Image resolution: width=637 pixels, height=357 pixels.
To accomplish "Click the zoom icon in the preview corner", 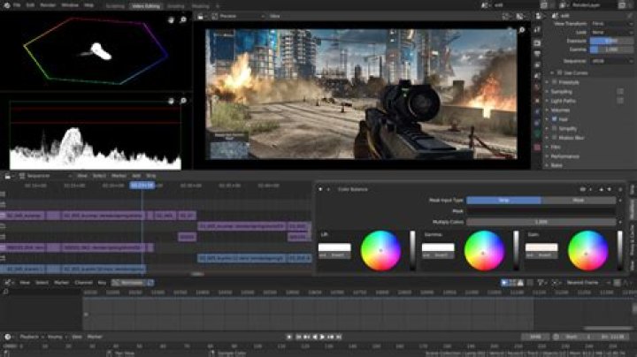I will (x=522, y=30).
